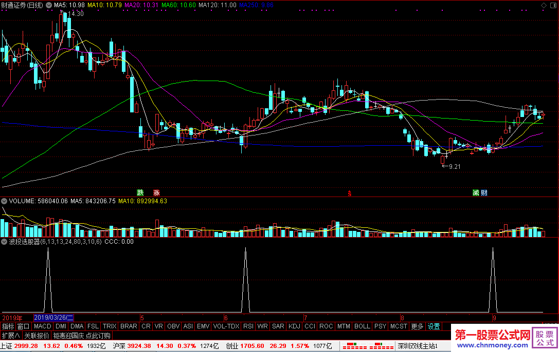This screenshot has height=352, width=559.
Task: Choose the BRAR indicator
Action: pyautogui.click(x=129, y=326)
